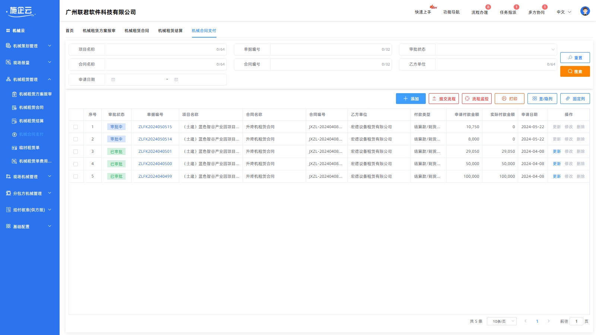The height and width of the screenshot is (335, 596).
Task: Click the 固定列 button
Action: (x=575, y=98)
